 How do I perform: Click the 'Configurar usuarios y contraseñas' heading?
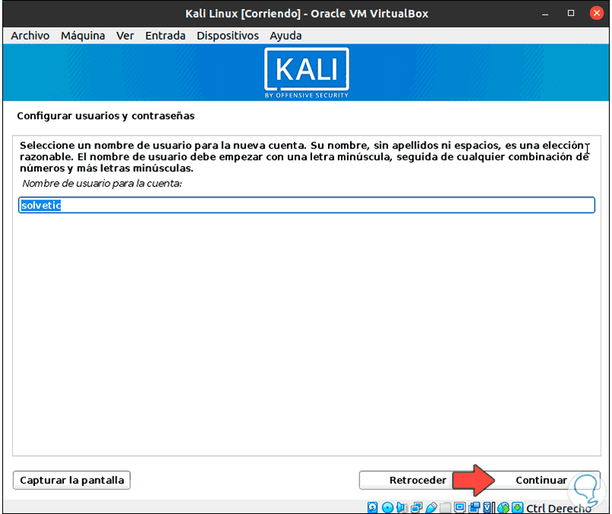[x=106, y=116]
